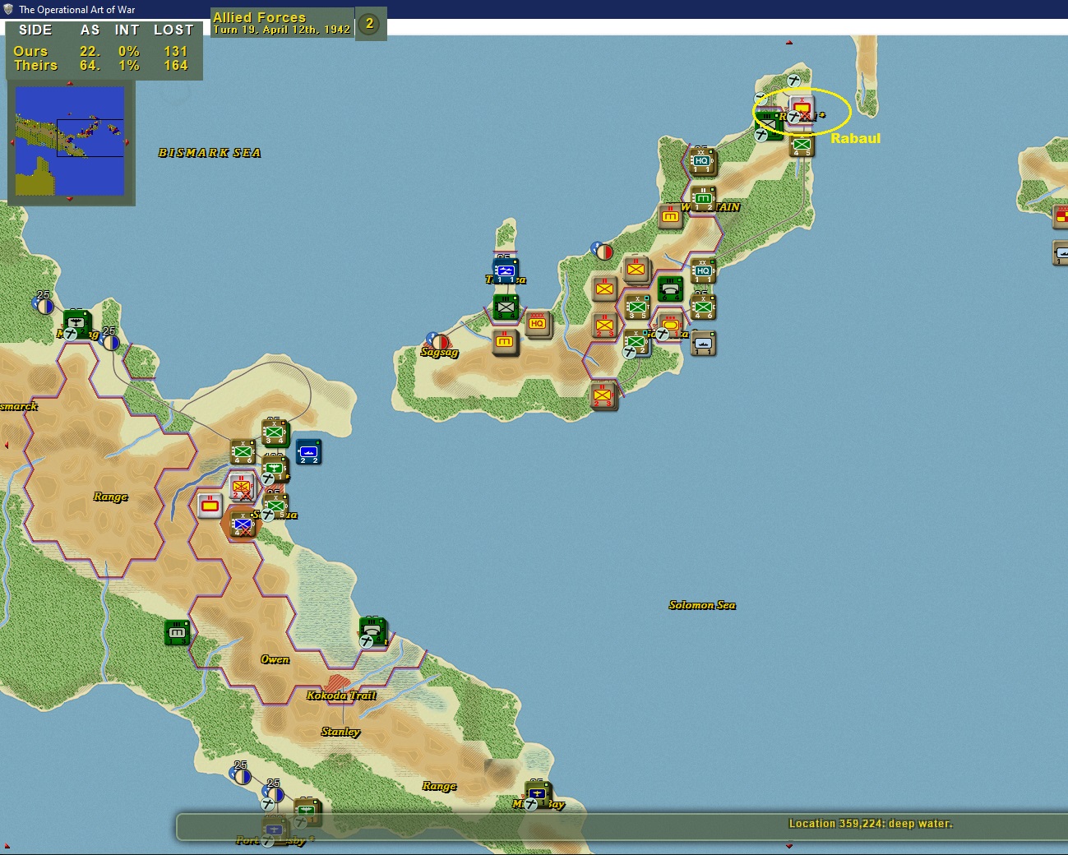Select the dark green unit west of Rabaul

coord(770,127)
